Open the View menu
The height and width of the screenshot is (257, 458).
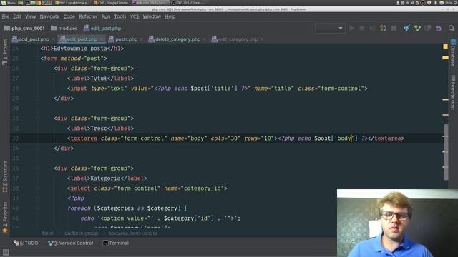pos(30,16)
